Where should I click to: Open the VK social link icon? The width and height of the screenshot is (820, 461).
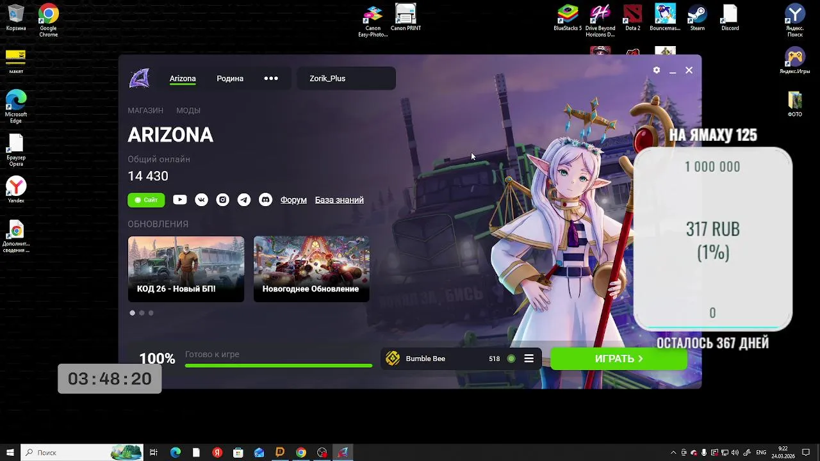[201, 200]
